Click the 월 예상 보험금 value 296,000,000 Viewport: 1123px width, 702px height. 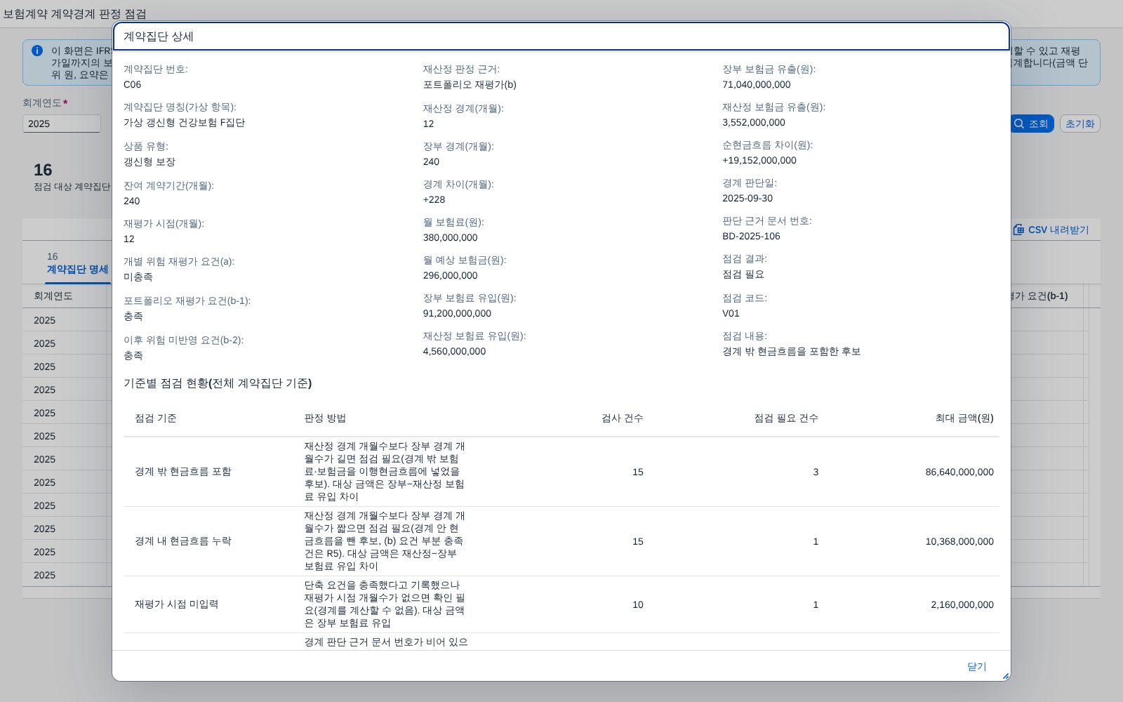tap(450, 275)
